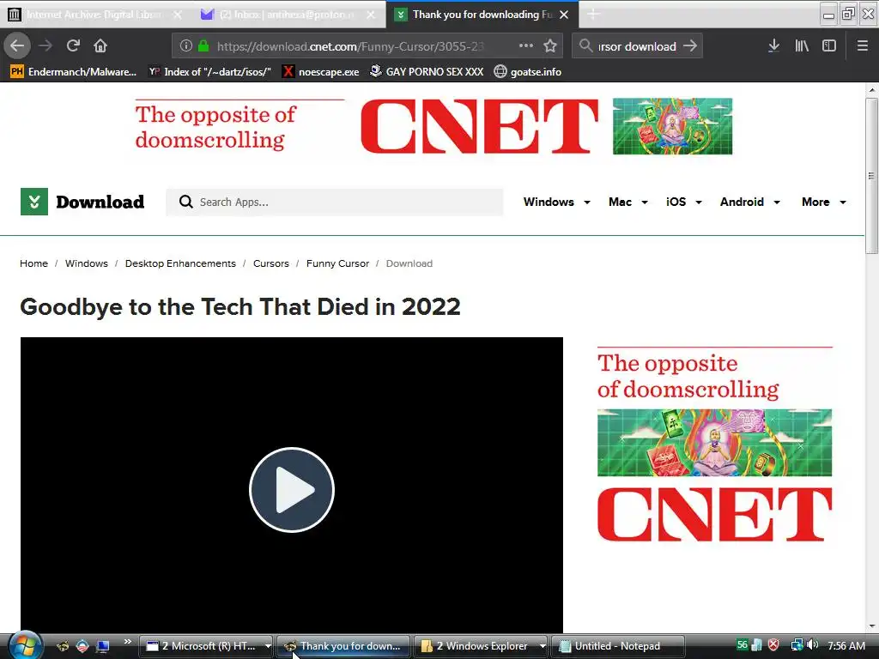879x659 pixels.
Task: Show site information icon in address bar
Action: pyautogui.click(x=186, y=46)
